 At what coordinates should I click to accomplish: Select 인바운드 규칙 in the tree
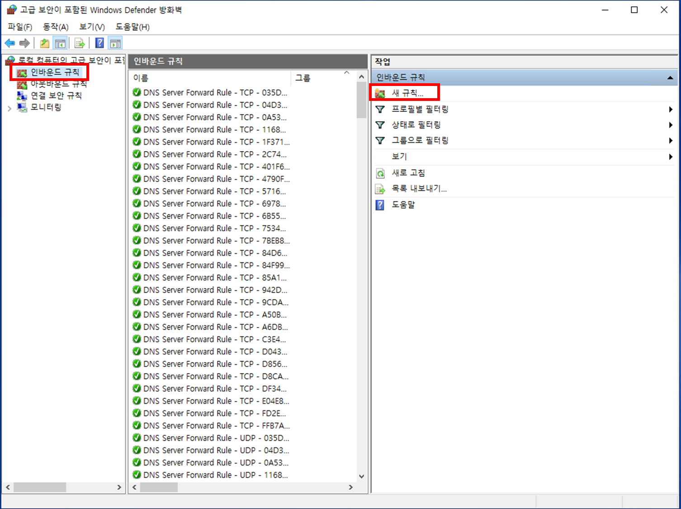[x=55, y=72]
